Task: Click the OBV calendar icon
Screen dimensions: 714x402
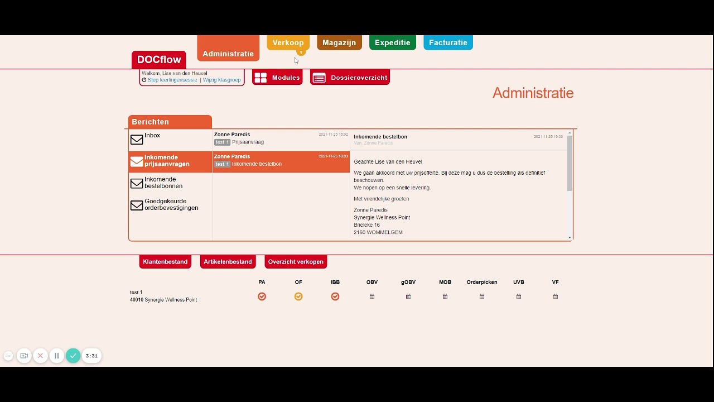Action: pyautogui.click(x=372, y=296)
